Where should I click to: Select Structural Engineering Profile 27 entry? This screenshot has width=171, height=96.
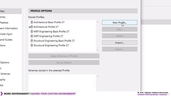click(51, 45)
